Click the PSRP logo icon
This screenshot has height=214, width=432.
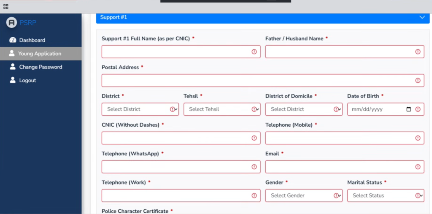pyautogui.click(x=11, y=23)
